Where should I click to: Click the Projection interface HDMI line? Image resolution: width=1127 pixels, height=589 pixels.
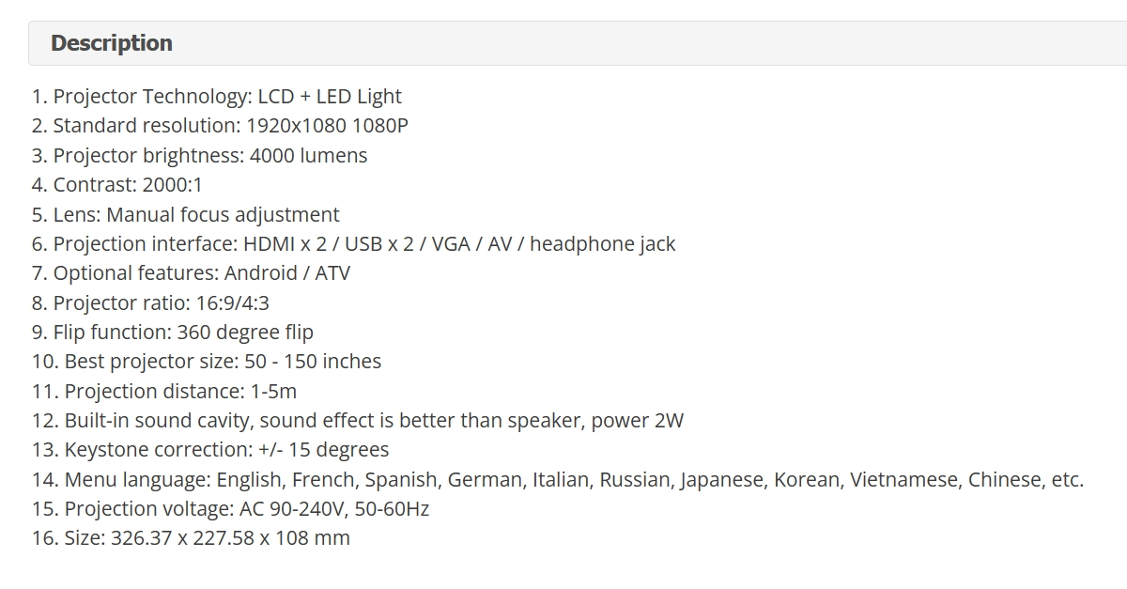(x=354, y=243)
